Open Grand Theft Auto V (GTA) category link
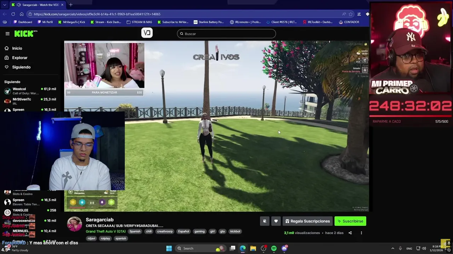Viewport: 453px width, 254px height. tap(105, 231)
